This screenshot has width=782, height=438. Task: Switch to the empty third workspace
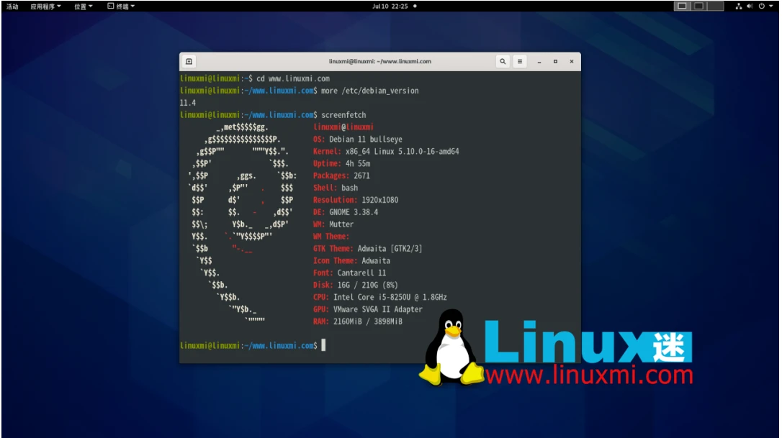click(x=716, y=6)
